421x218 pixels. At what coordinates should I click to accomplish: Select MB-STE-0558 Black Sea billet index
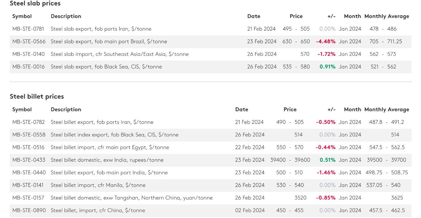[211, 135]
